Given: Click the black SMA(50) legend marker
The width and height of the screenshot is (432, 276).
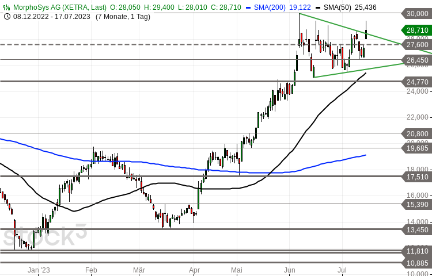Looking at the screenshot, I should point(319,7).
